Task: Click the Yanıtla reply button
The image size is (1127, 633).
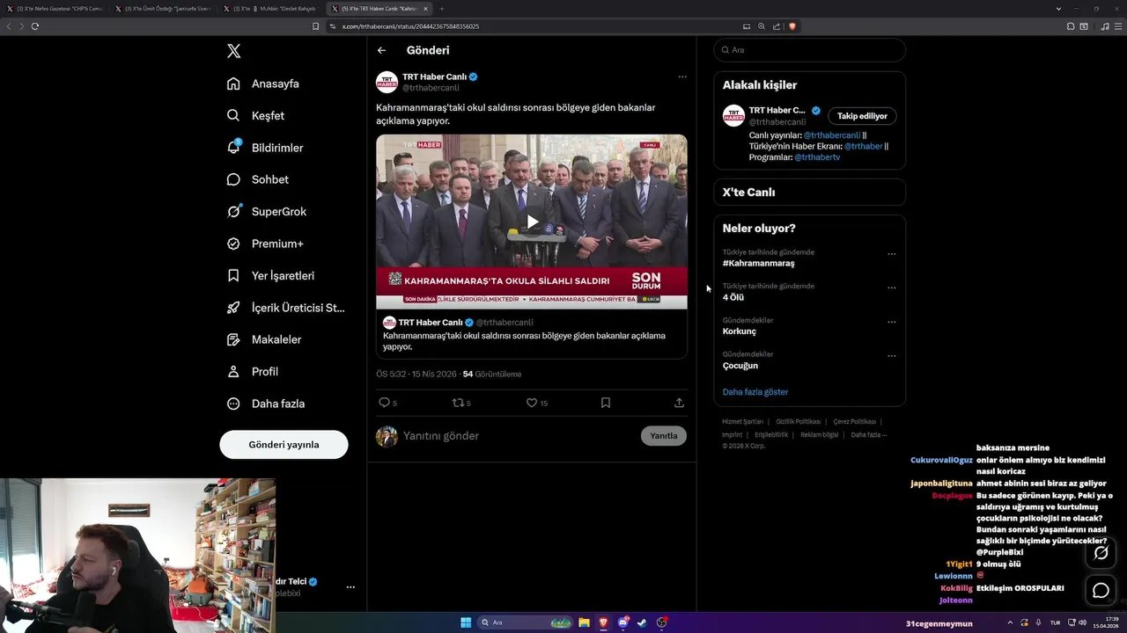Action: [664, 436]
